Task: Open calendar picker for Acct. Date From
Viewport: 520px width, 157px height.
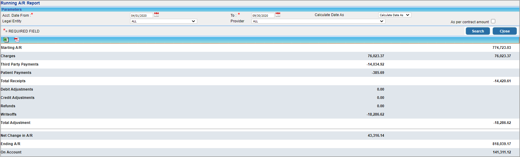Action: point(157,15)
